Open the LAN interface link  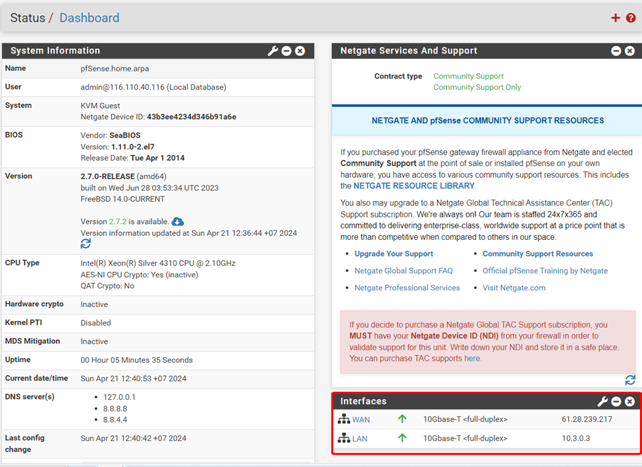coord(360,439)
